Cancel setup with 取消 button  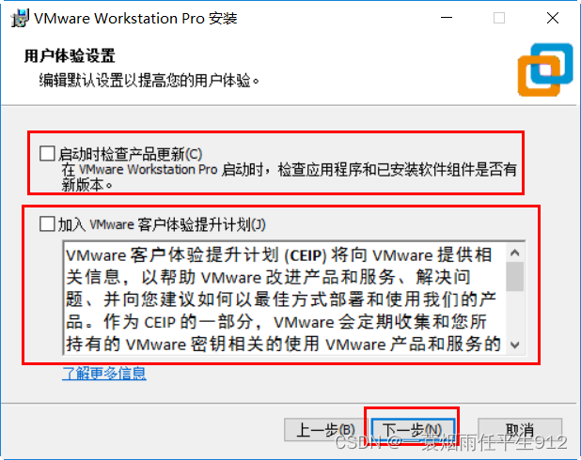coord(520,430)
